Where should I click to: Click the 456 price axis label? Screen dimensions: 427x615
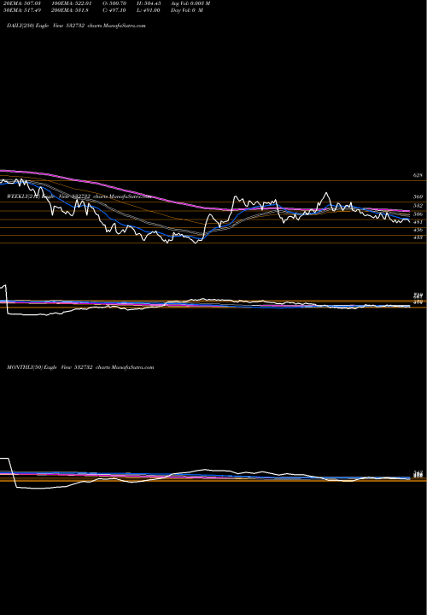point(418,230)
